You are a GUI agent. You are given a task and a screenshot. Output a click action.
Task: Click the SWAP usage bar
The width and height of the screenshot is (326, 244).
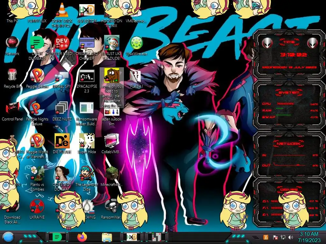284,115
